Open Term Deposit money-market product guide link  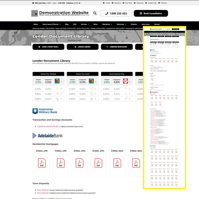pyautogui.click(x=43, y=190)
